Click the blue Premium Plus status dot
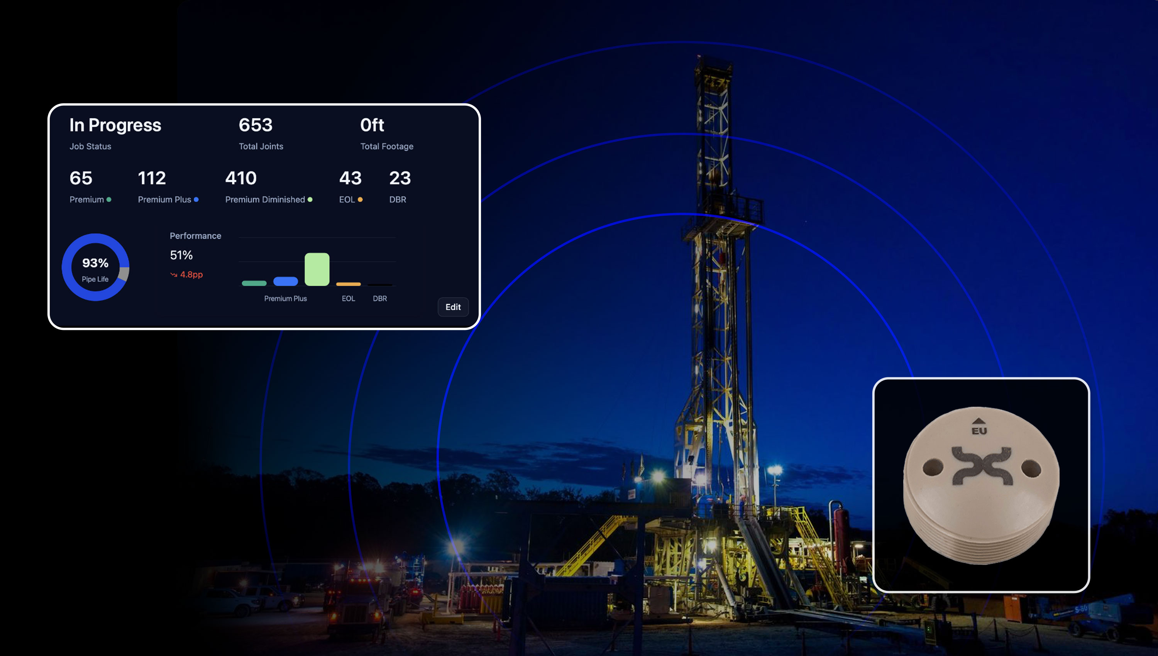The image size is (1158, 656). point(196,200)
